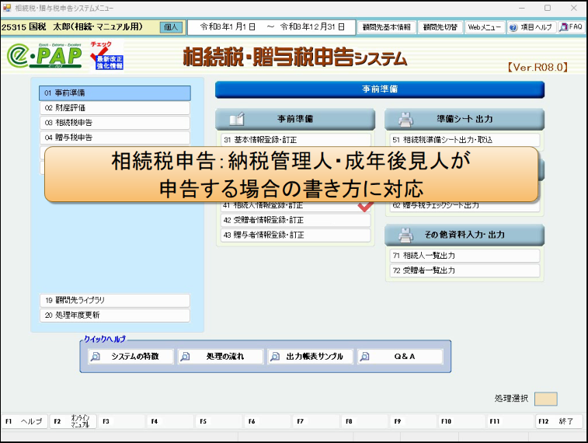Screen dimensions: 588x443
Task: Click magnifier icon on Q&A
Action: [364, 357]
